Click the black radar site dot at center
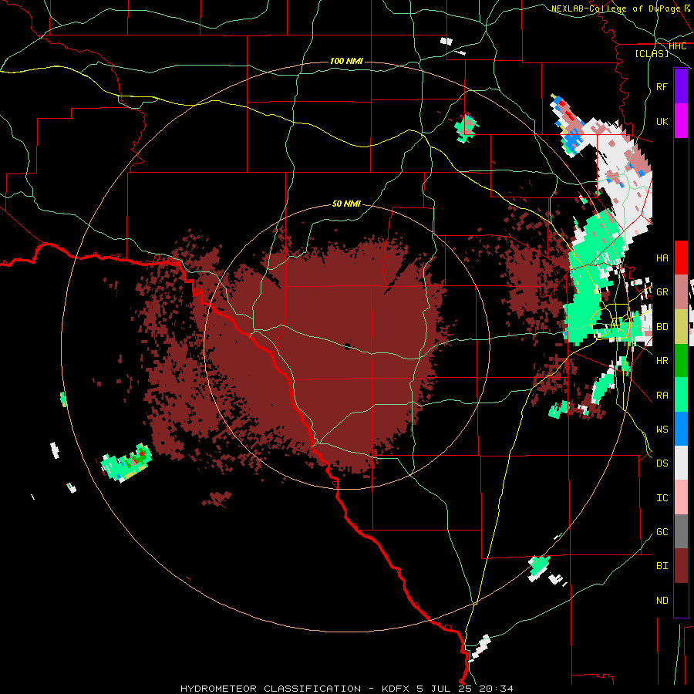Screen dimensions: 694x694 click(x=347, y=346)
